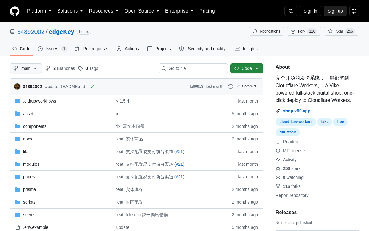This screenshot has height=231, width=369.
Task: Click the green commit status checkmark
Action: coord(92,87)
